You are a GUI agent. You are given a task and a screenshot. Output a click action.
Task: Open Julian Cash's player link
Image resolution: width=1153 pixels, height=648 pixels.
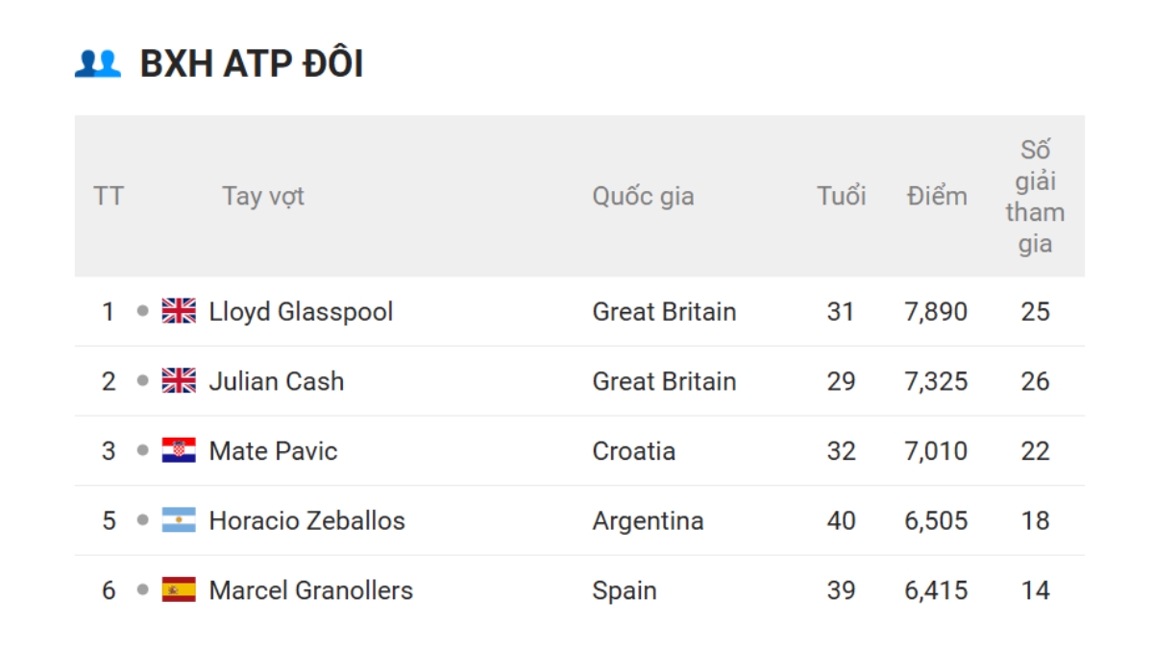[x=276, y=381]
